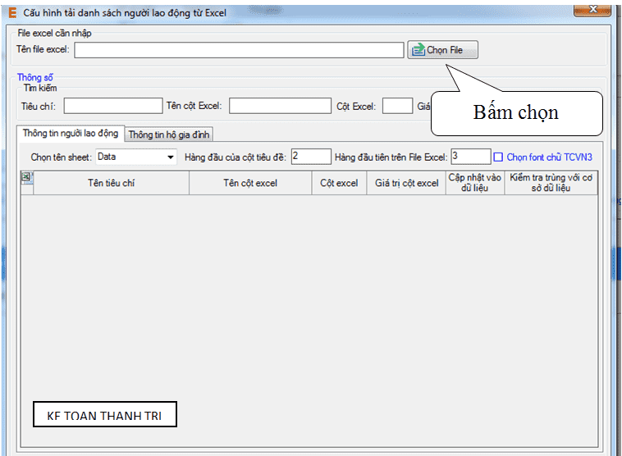Select the Thông tin người lao động tab

tap(71, 134)
